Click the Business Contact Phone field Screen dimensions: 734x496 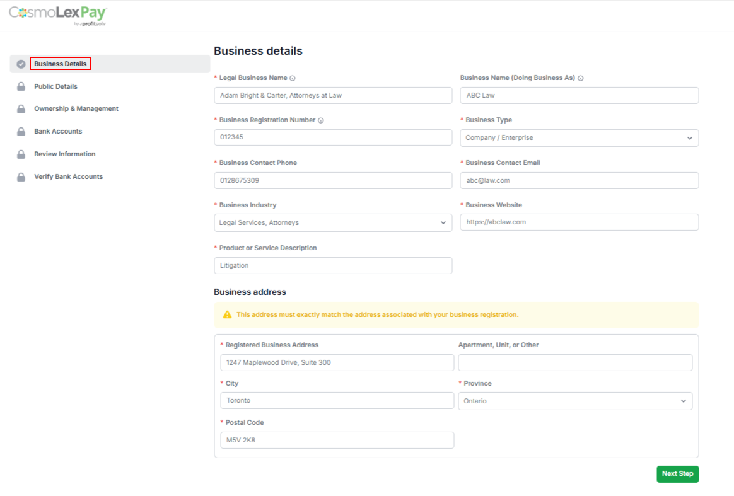[333, 181]
